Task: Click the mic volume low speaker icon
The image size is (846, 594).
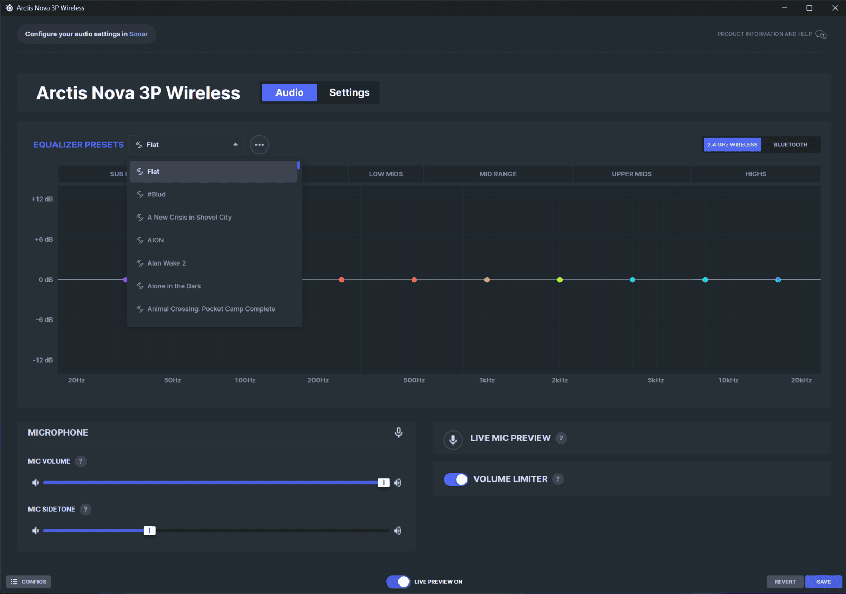Action: click(x=35, y=483)
